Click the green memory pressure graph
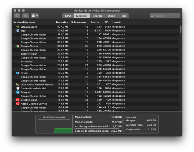This screenshot has width=194, height=152. 63,131
